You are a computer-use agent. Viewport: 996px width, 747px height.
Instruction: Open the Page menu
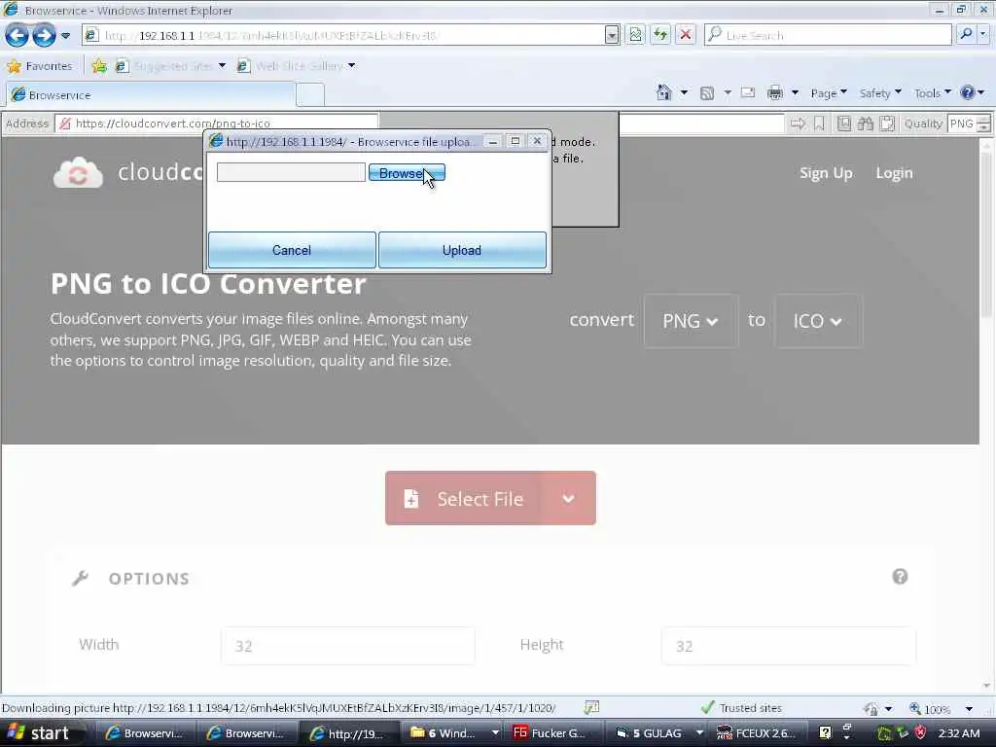pyautogui.click(x=829, y=93)
